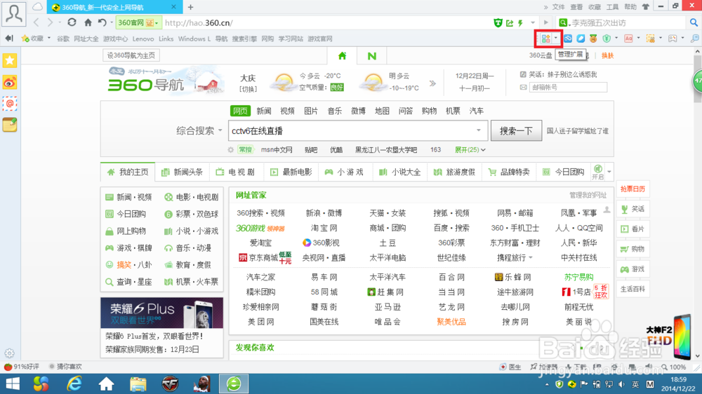Open Internet Explorer from taskbar
Viewport: 702px width, 394px height.
click(74, 383)
